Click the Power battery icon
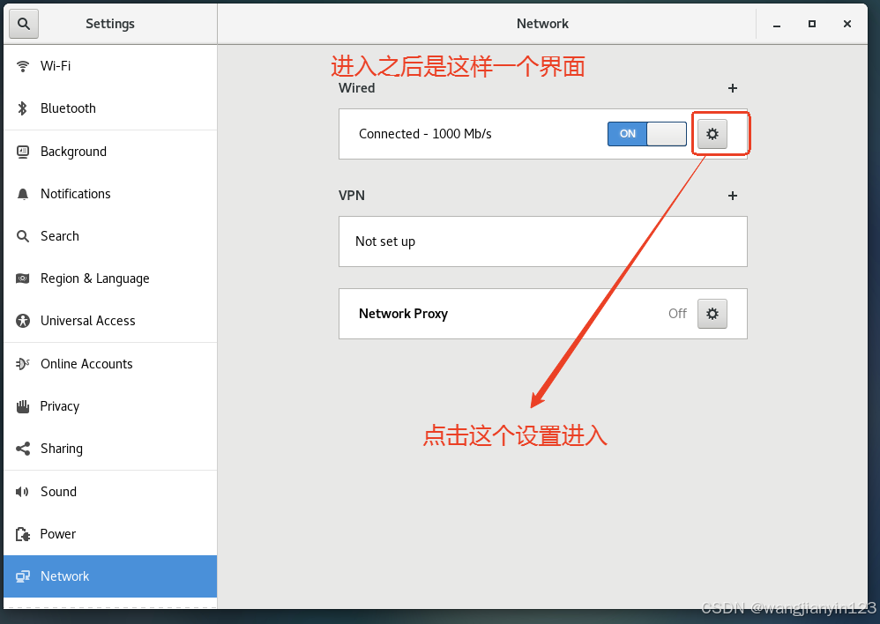This screenshot has height=624, width=880. click(x=22, y=534)
